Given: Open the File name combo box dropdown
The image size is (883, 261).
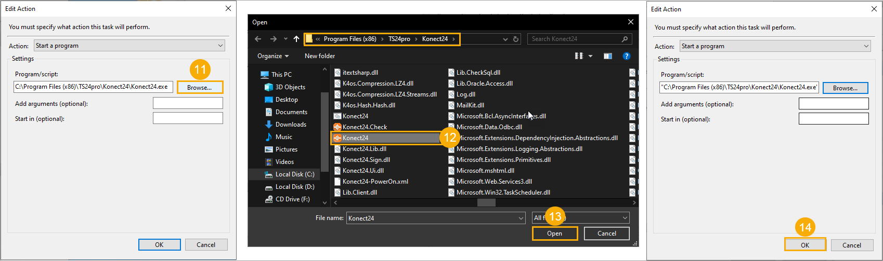Looking at the screenshot, I should point(521,218).
